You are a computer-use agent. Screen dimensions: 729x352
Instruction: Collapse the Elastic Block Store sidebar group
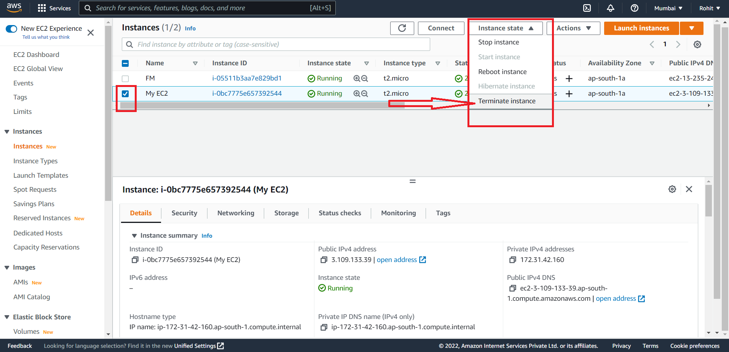tap(7, 317)
